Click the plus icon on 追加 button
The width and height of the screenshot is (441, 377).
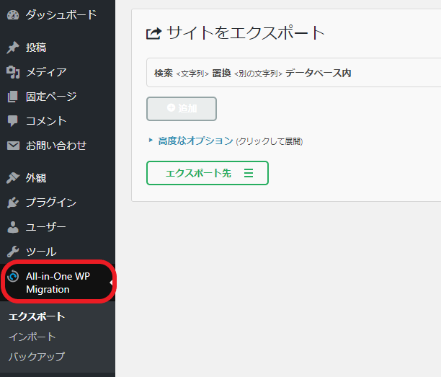tap(171, 107)
